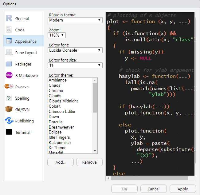This screenshot has width=200, height=195.
Task: Go to the Pane Layout section
Action: (24, 53)
